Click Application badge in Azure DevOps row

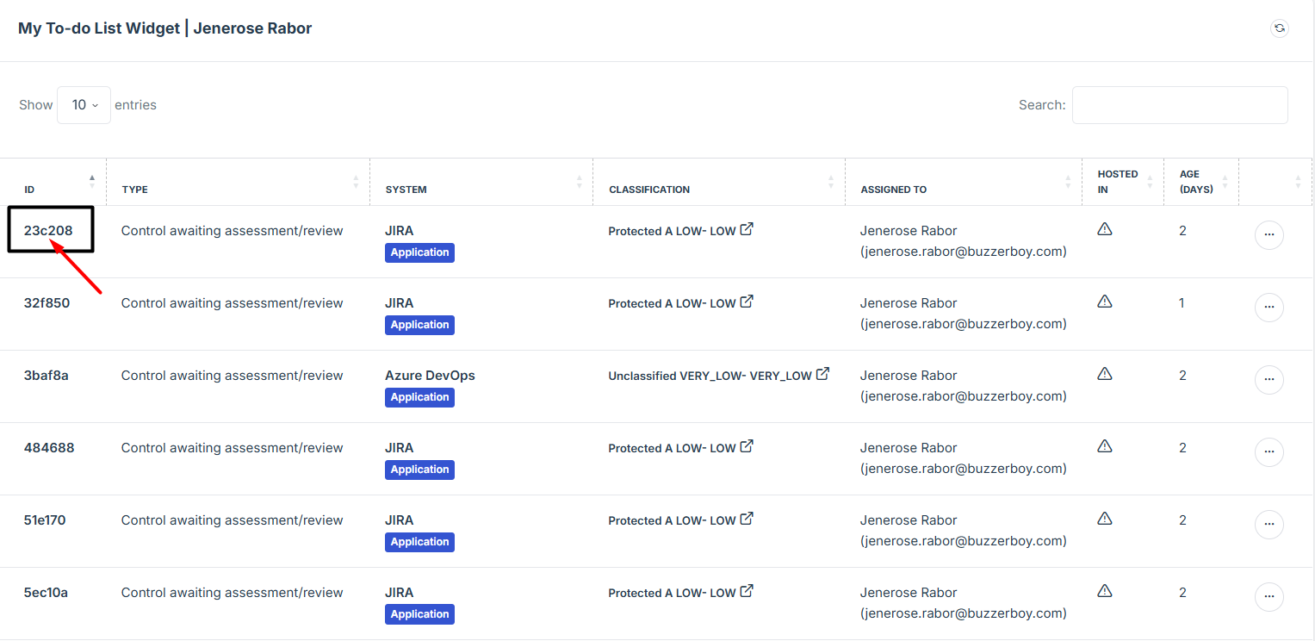419,397
